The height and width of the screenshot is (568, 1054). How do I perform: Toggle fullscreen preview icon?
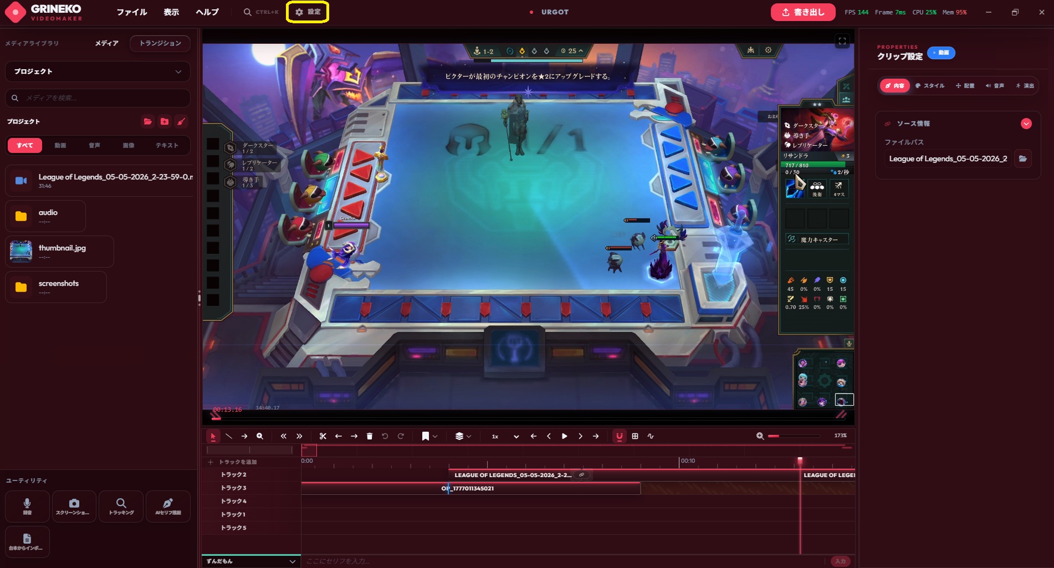[842, 41]
